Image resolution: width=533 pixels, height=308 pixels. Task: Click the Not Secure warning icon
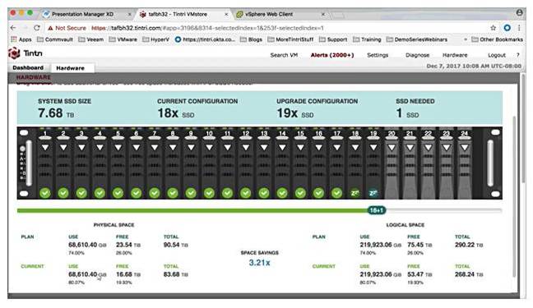[50, 28]
